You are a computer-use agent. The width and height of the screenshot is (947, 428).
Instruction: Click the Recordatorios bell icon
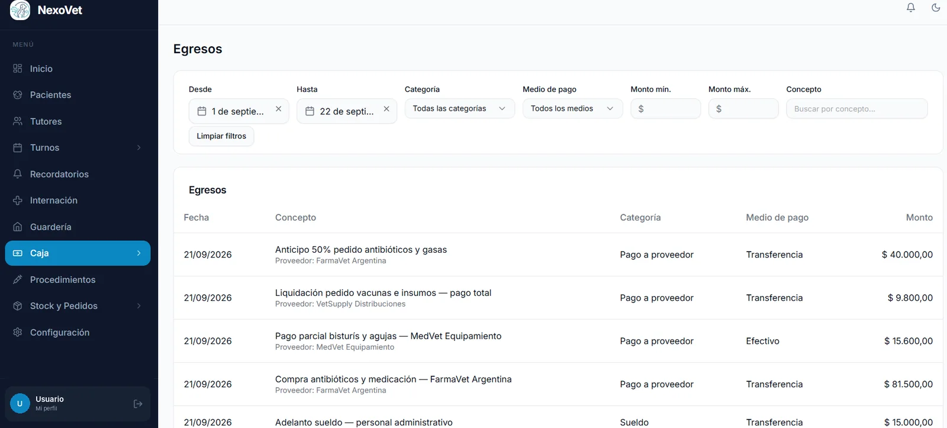(18, 174)
